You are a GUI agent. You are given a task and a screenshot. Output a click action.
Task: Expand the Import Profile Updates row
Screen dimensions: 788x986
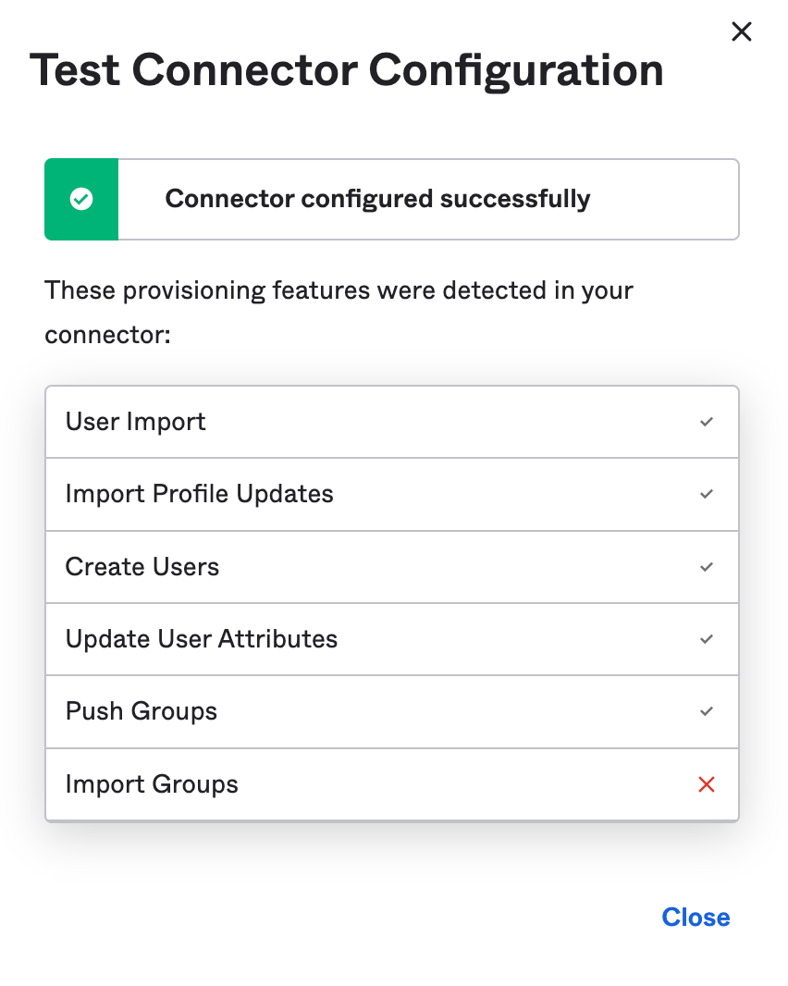[x=391, y=494]
